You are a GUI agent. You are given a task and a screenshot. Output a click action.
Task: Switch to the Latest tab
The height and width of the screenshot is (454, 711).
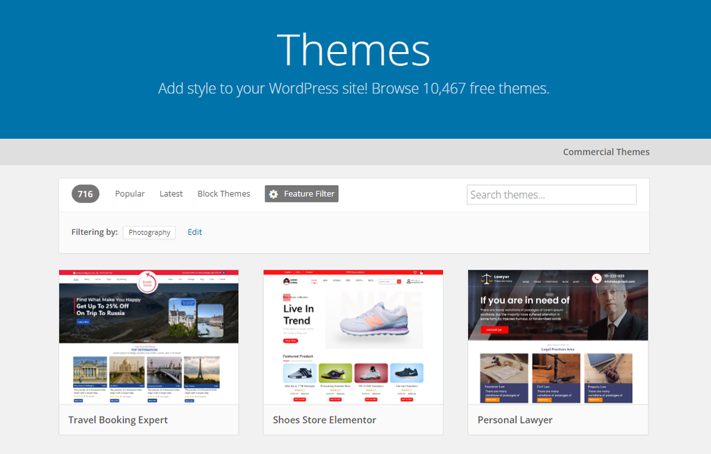tap(171, 194)
